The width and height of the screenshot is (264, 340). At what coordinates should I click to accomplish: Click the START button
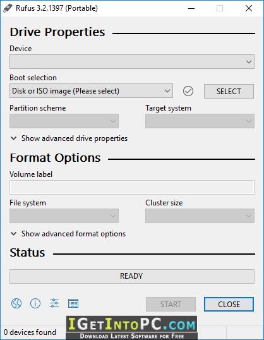click(171, 304)
